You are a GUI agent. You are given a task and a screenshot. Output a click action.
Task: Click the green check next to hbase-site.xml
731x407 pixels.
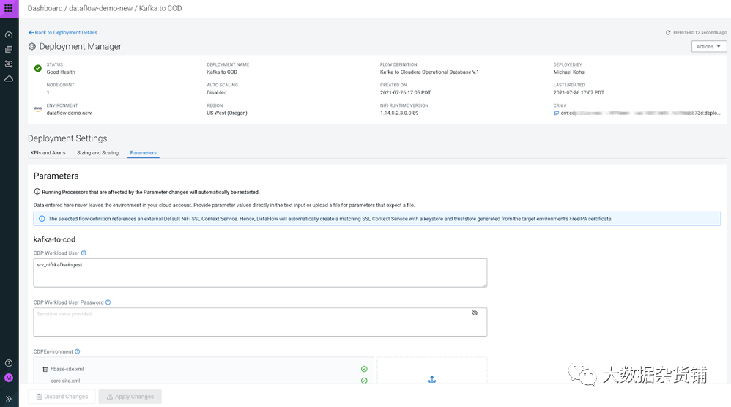point(364,369)
